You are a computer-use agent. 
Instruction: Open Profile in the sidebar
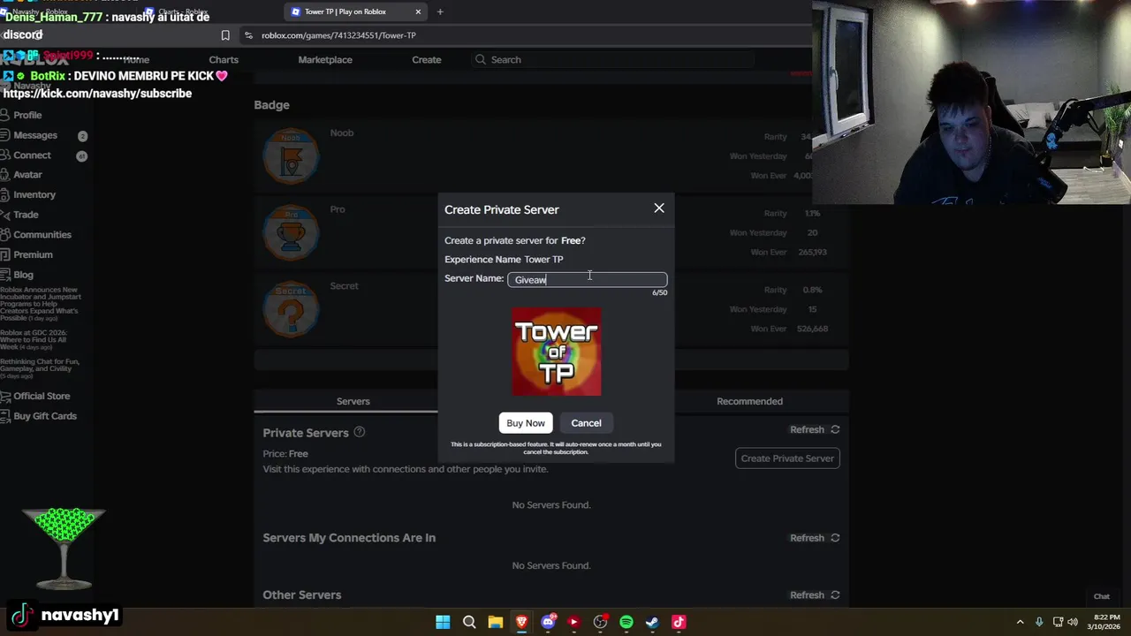(x=27, y=115)
